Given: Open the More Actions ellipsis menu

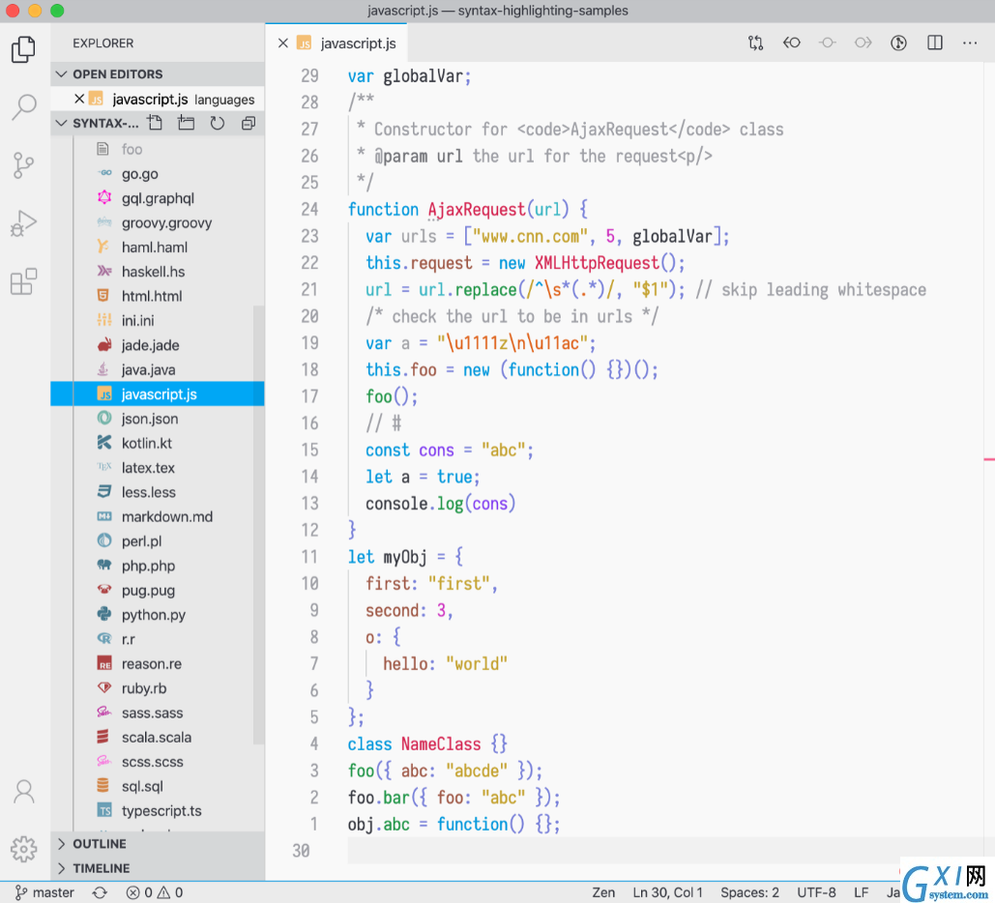Looking at the screenshot, I should pyautogui.click(x=970, y=43).
